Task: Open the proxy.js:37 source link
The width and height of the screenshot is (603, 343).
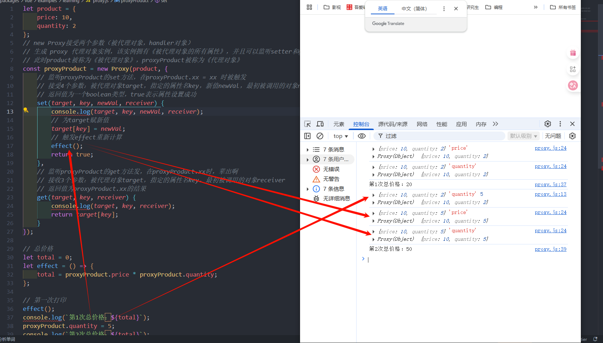Action: (550, 185)
